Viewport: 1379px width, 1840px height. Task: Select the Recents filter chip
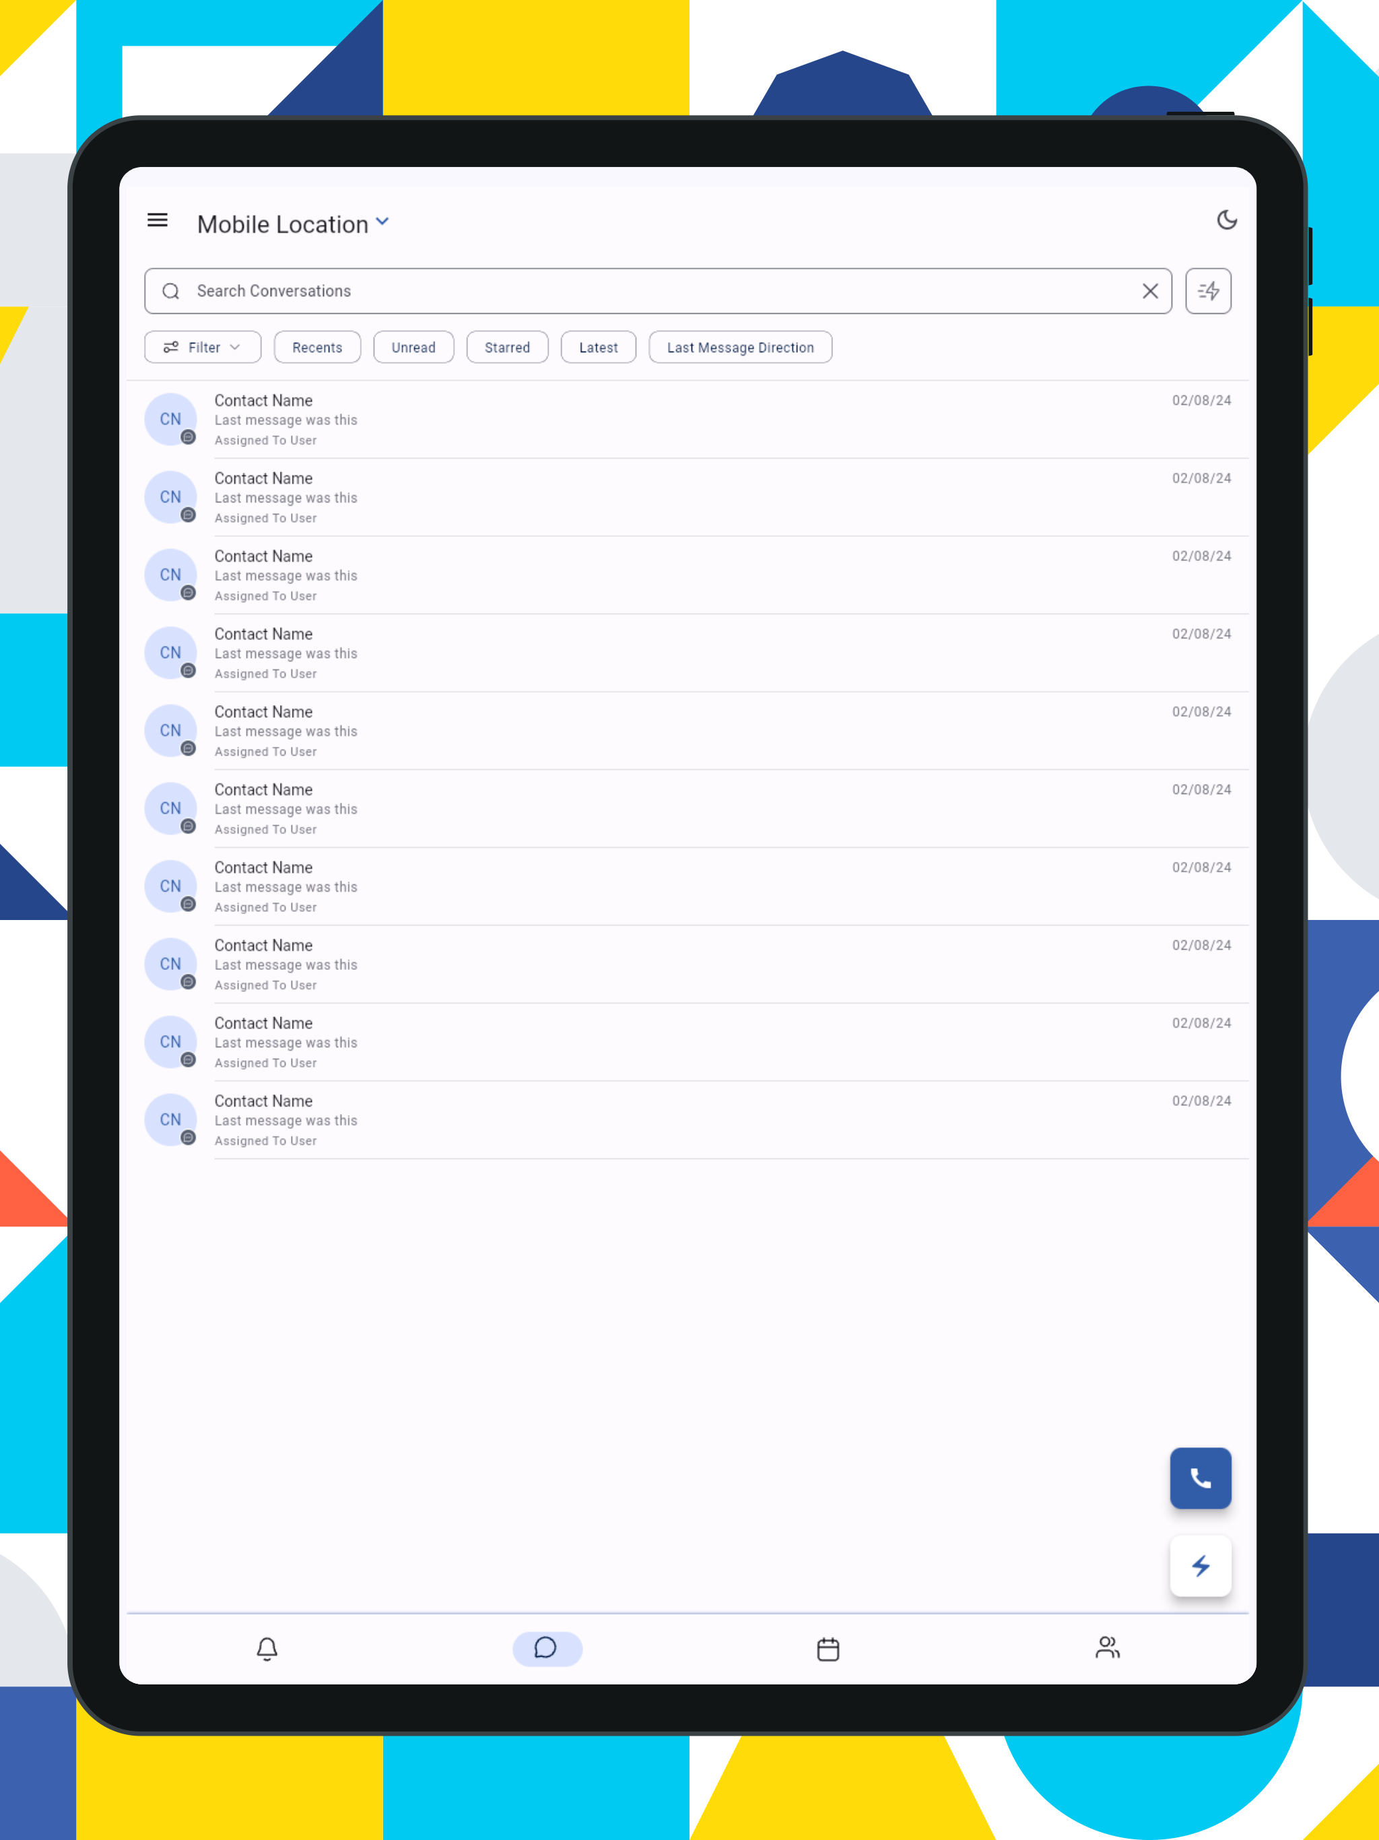[x=317, y=348]
